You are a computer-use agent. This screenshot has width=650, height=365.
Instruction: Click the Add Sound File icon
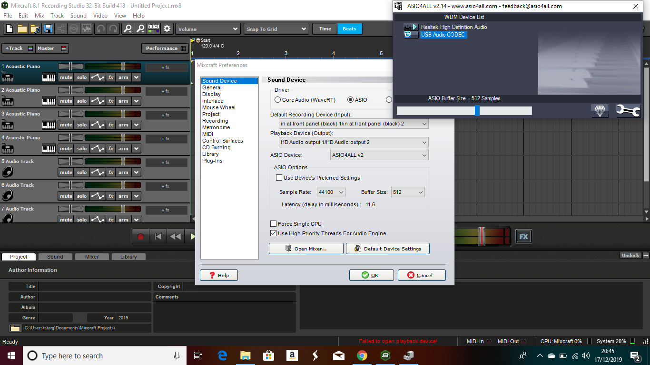[35, 29]
